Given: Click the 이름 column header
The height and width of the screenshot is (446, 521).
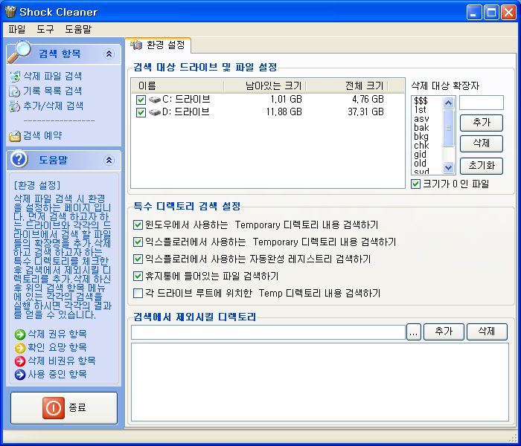Looking at the screenshot, I should click(178, 86).
